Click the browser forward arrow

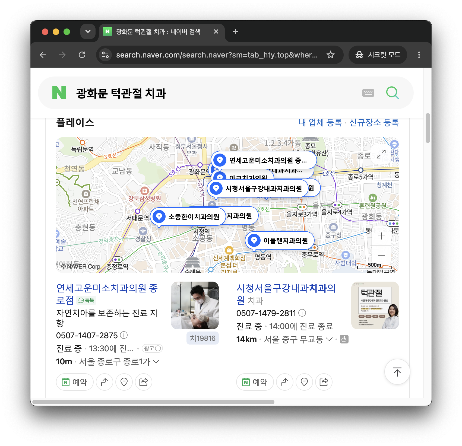pos(62,55)
